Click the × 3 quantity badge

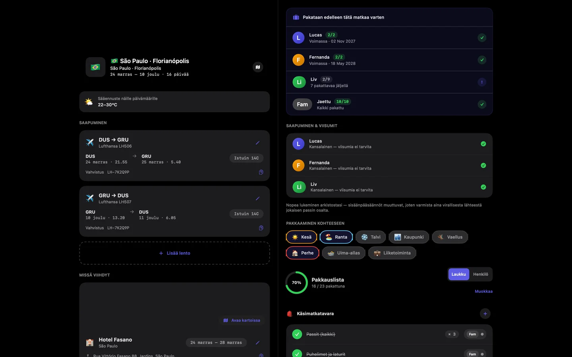[x=452, y=334]
